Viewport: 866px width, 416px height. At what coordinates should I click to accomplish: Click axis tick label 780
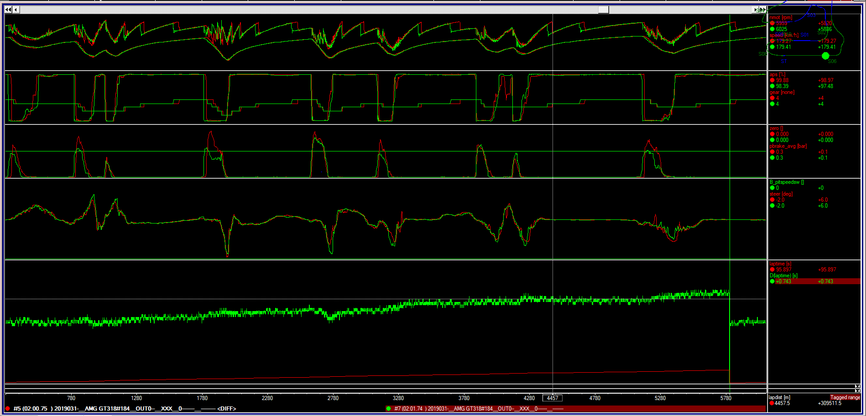(x=71, y=398)
